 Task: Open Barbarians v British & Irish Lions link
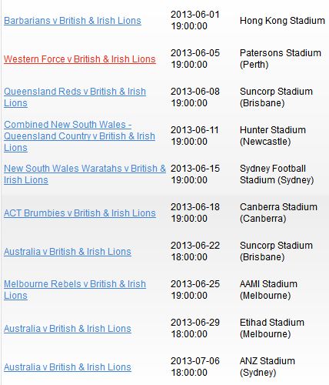click(72, 21)
